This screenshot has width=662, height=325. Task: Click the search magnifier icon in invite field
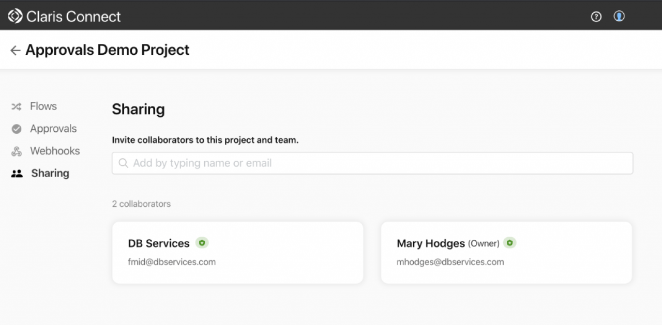(x=123, y=163)
